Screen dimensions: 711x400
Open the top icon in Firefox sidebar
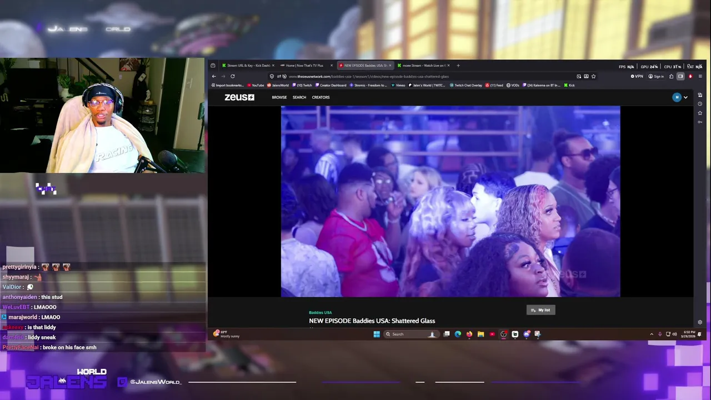(x=700, y=95)
